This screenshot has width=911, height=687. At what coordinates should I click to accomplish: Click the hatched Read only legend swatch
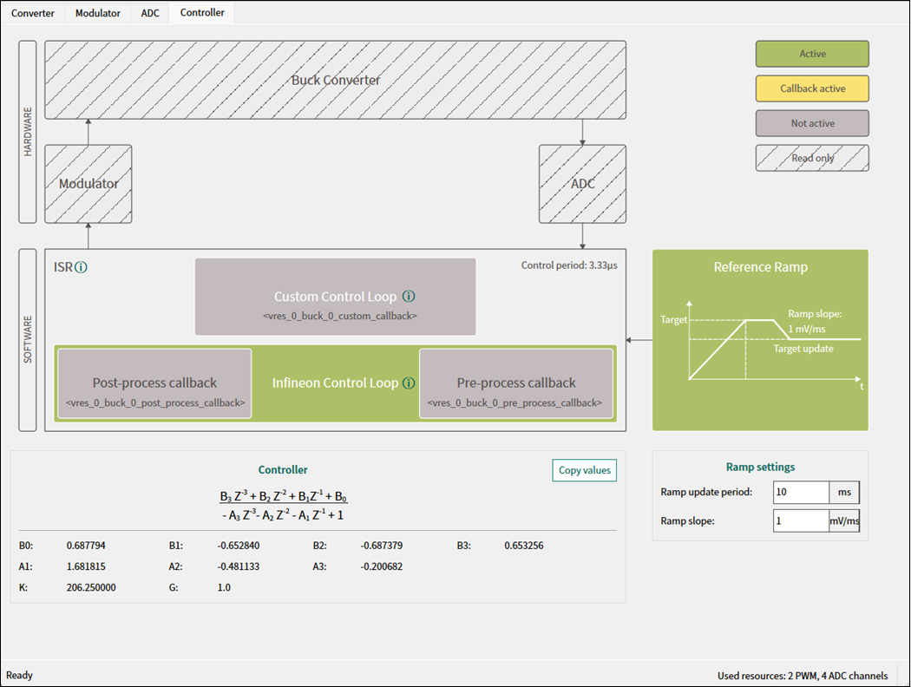coord(812,158)
